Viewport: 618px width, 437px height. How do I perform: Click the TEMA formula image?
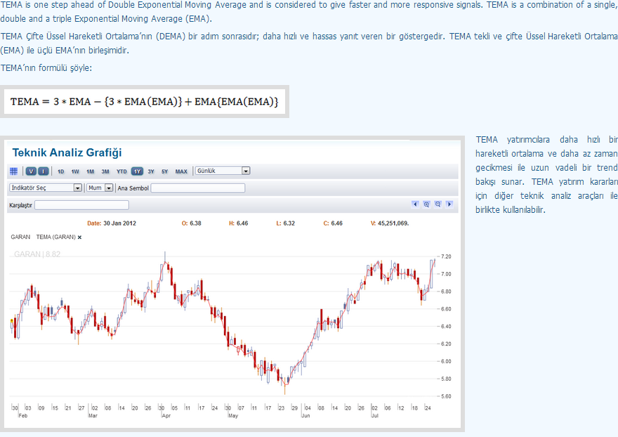(x=144, y=102)
